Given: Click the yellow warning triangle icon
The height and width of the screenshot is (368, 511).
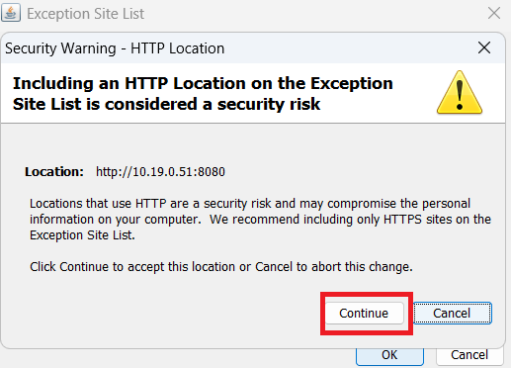Looking at the screenshot, I should [x=460, y=92].
